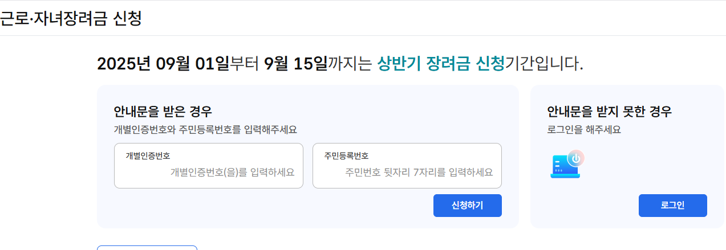This screenshot has height=250, width=726.
Task: Click the bold 2025년 09월 01일 date text
Action: click(x=163, y=63)
